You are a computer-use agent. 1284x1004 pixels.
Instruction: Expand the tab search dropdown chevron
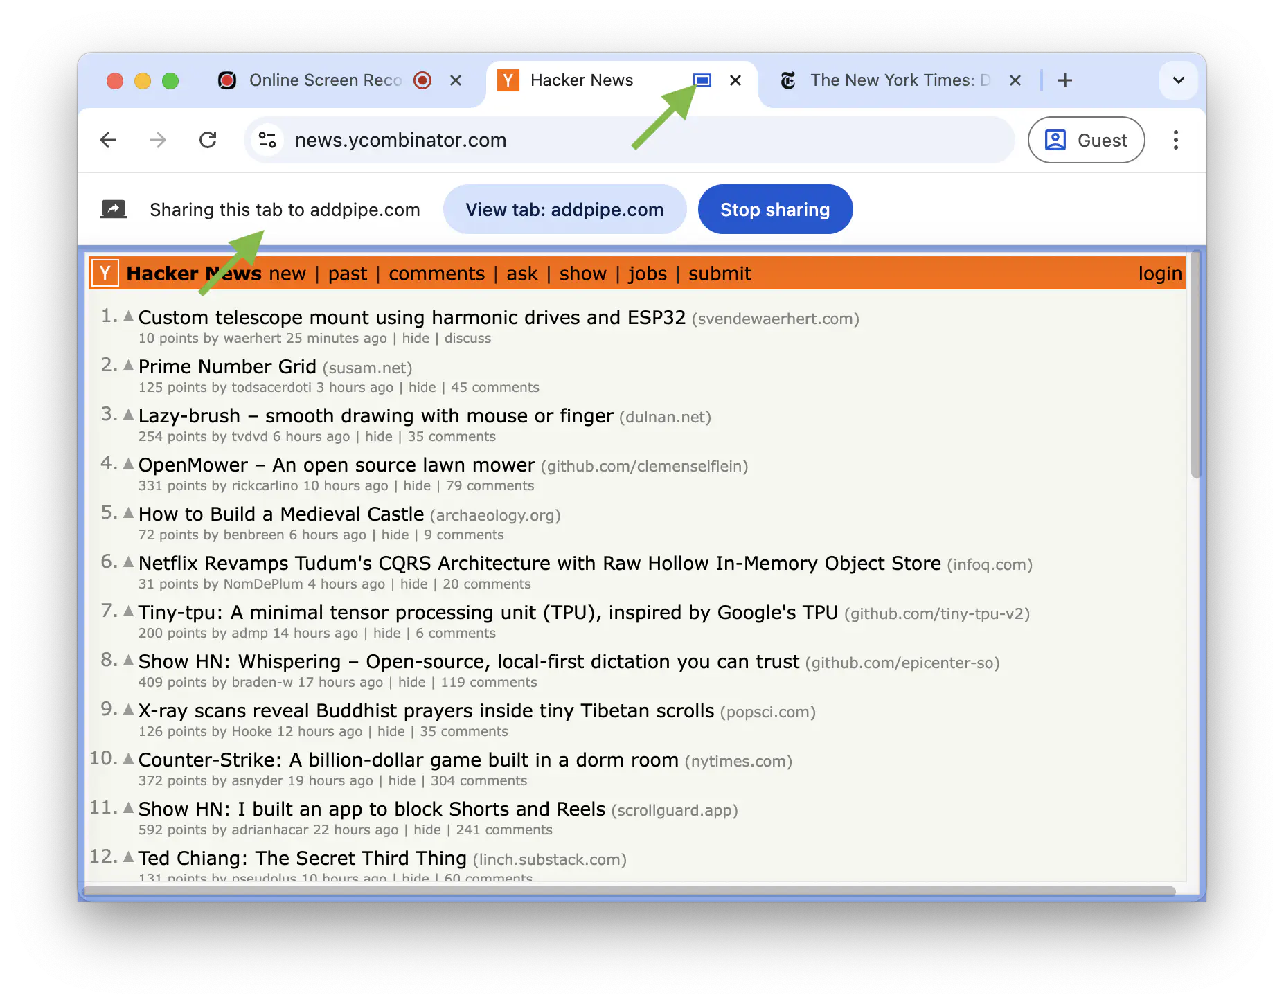point(1178,80)
